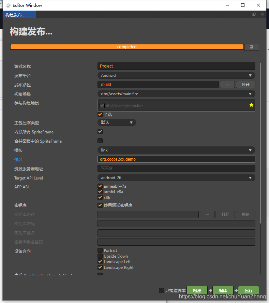This screenshot has height=303, width=269.
Task: Click the ./build path field
Action: (x=158, y=84)
